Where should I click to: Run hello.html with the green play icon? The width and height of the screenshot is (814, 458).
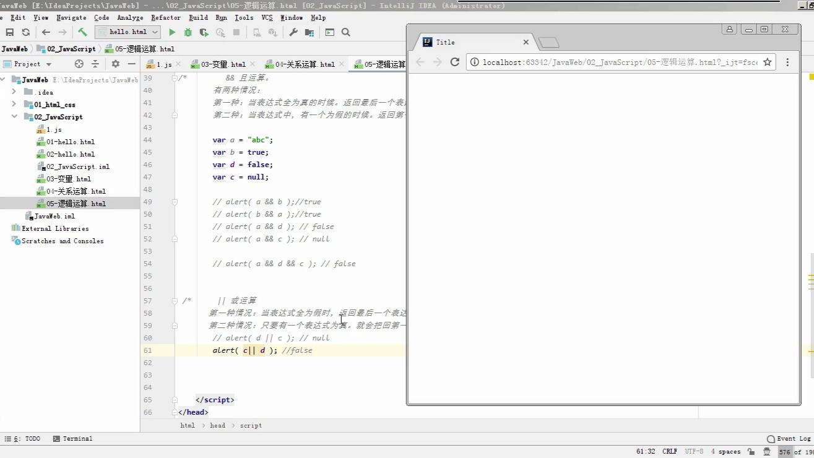click(x=172, y=32)
